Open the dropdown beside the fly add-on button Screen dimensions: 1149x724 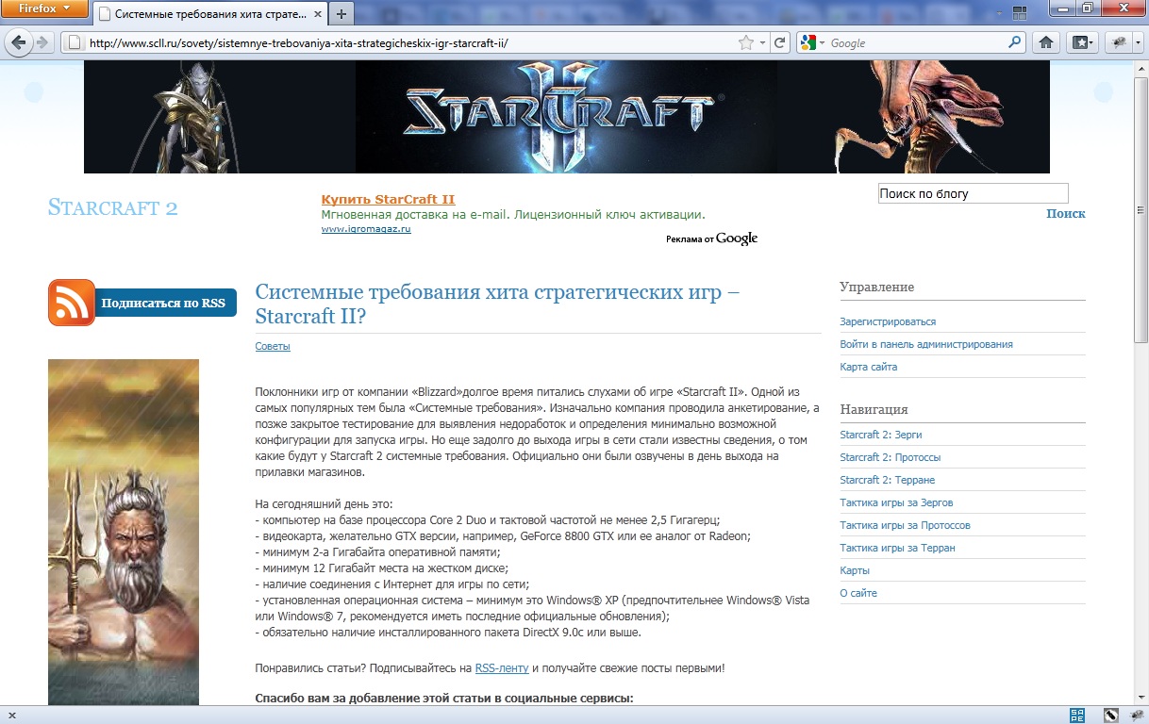1137,42
